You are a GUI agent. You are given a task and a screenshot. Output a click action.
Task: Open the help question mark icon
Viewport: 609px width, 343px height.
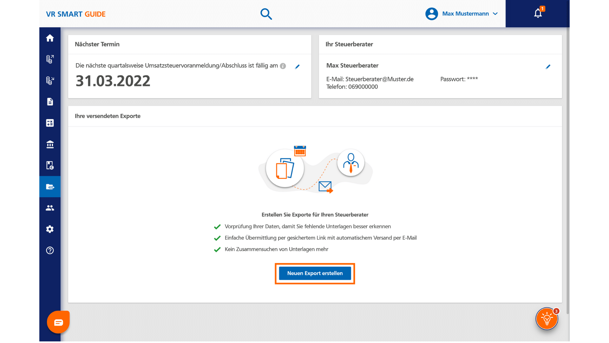coord(50,250)
